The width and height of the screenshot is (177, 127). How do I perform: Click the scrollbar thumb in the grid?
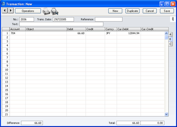pyautogui.click(x=166, y=37)
